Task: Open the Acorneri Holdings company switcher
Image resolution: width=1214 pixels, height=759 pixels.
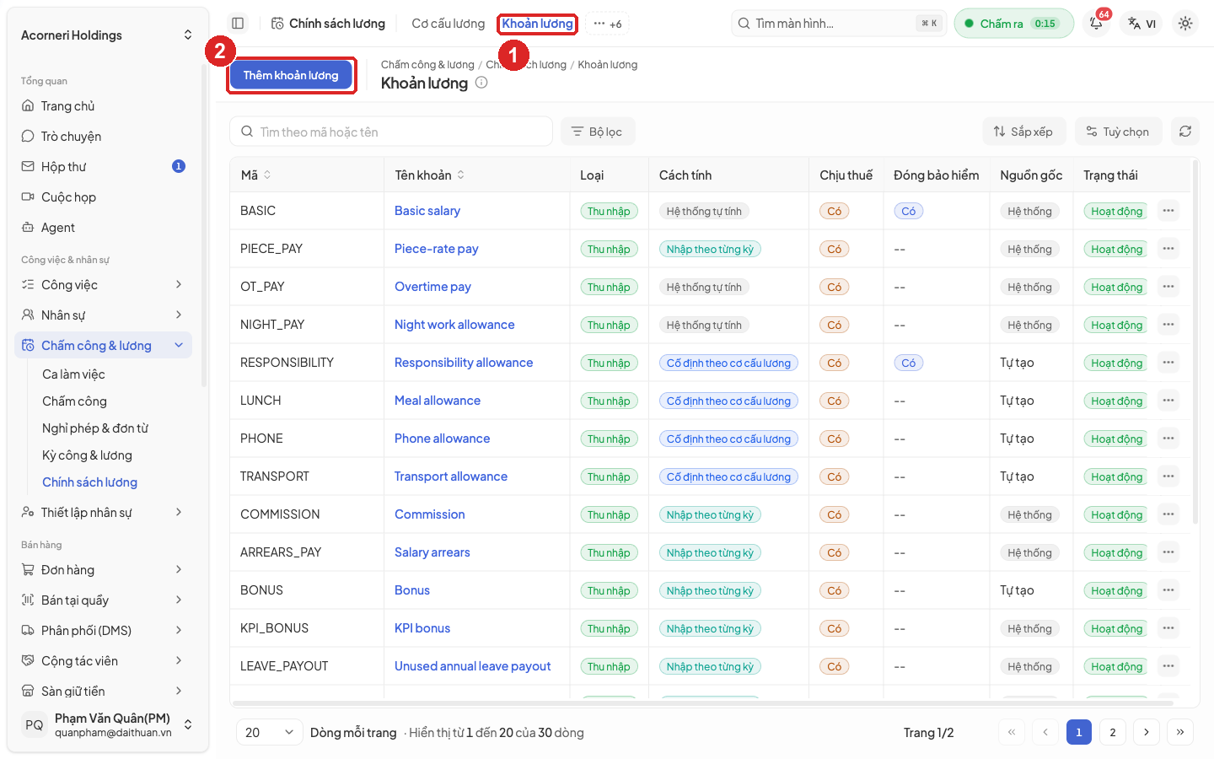Action: coord(107,35)
